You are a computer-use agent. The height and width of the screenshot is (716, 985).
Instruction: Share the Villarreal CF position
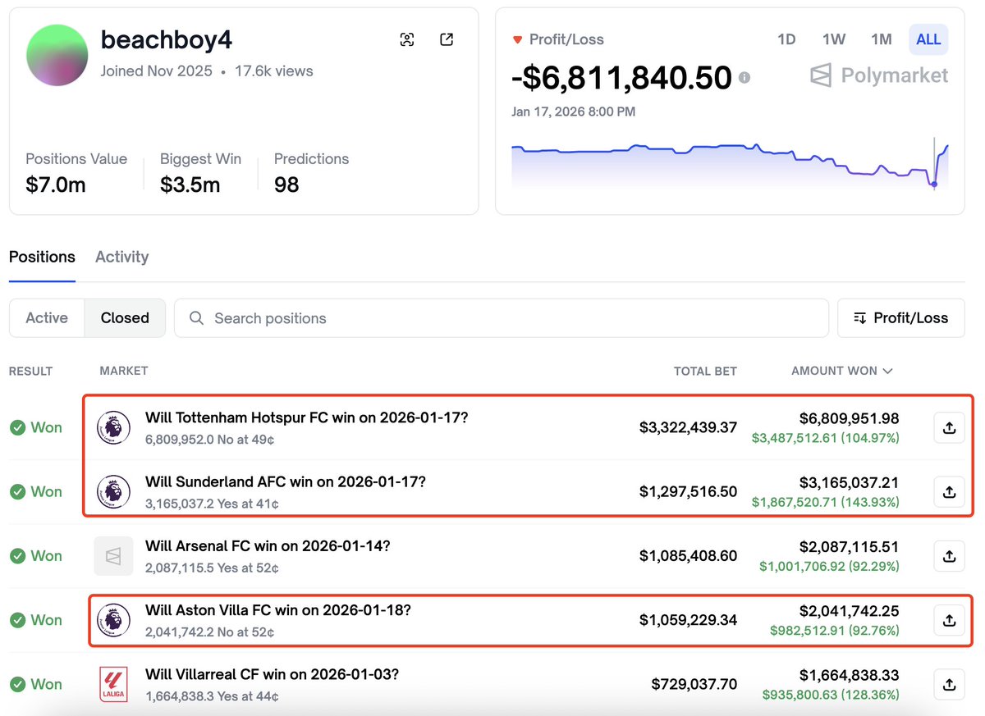[949, 684]
